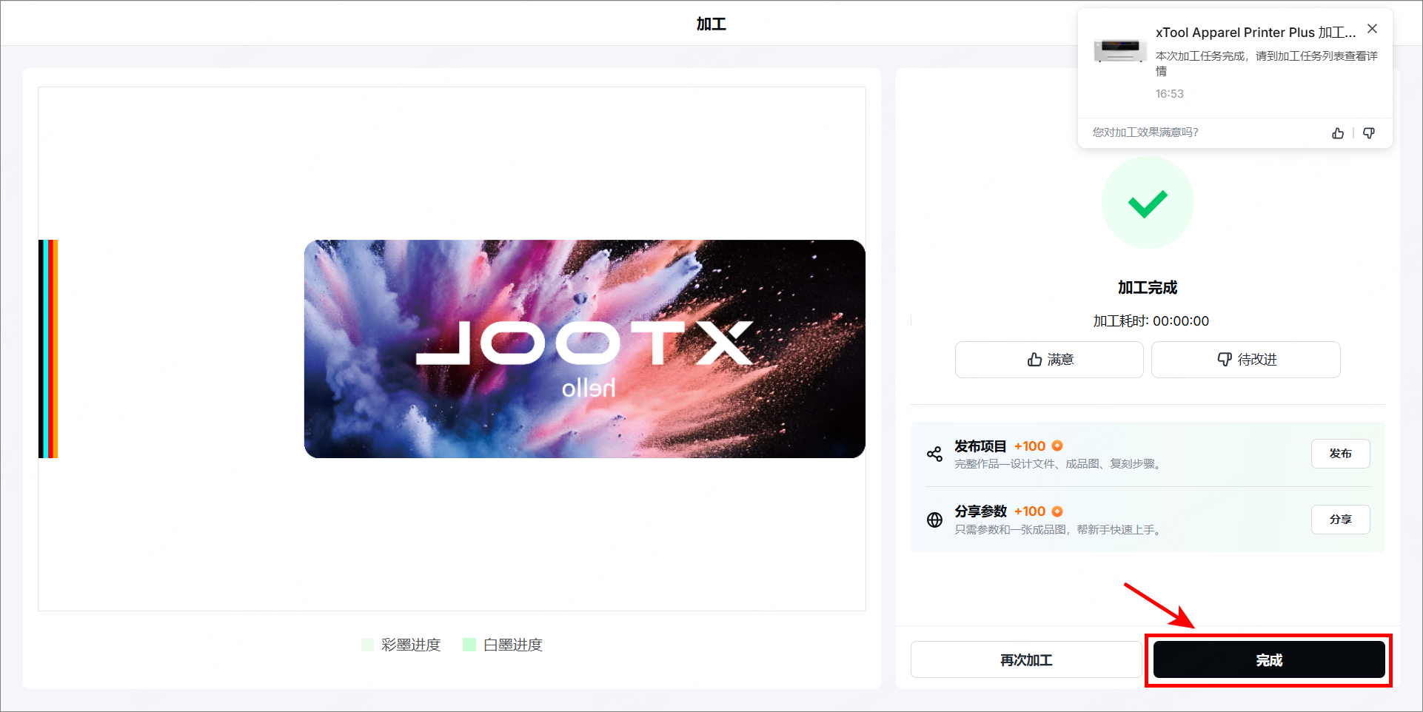This screenshot has width=1423, height=712.
Task: Click the 发布项目 title text
Action: (x=980, y=446)
